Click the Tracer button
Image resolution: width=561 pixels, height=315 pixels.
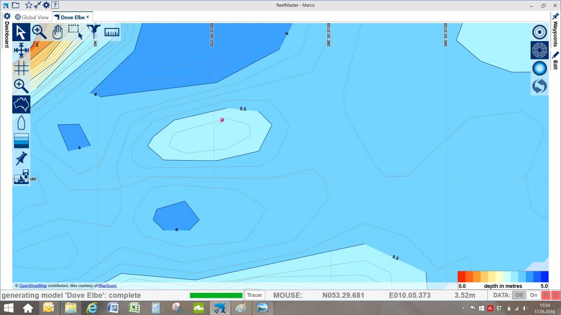click(x=255, y=295)
